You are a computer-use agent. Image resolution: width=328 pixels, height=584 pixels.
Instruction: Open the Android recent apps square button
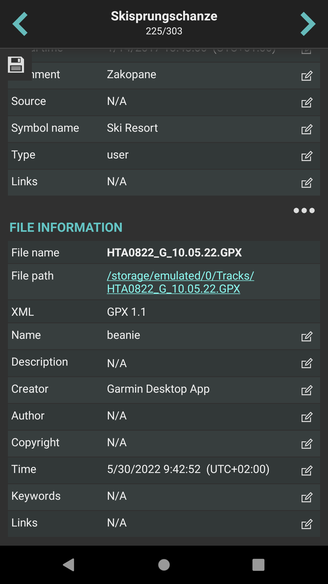[x=258, y=565]
